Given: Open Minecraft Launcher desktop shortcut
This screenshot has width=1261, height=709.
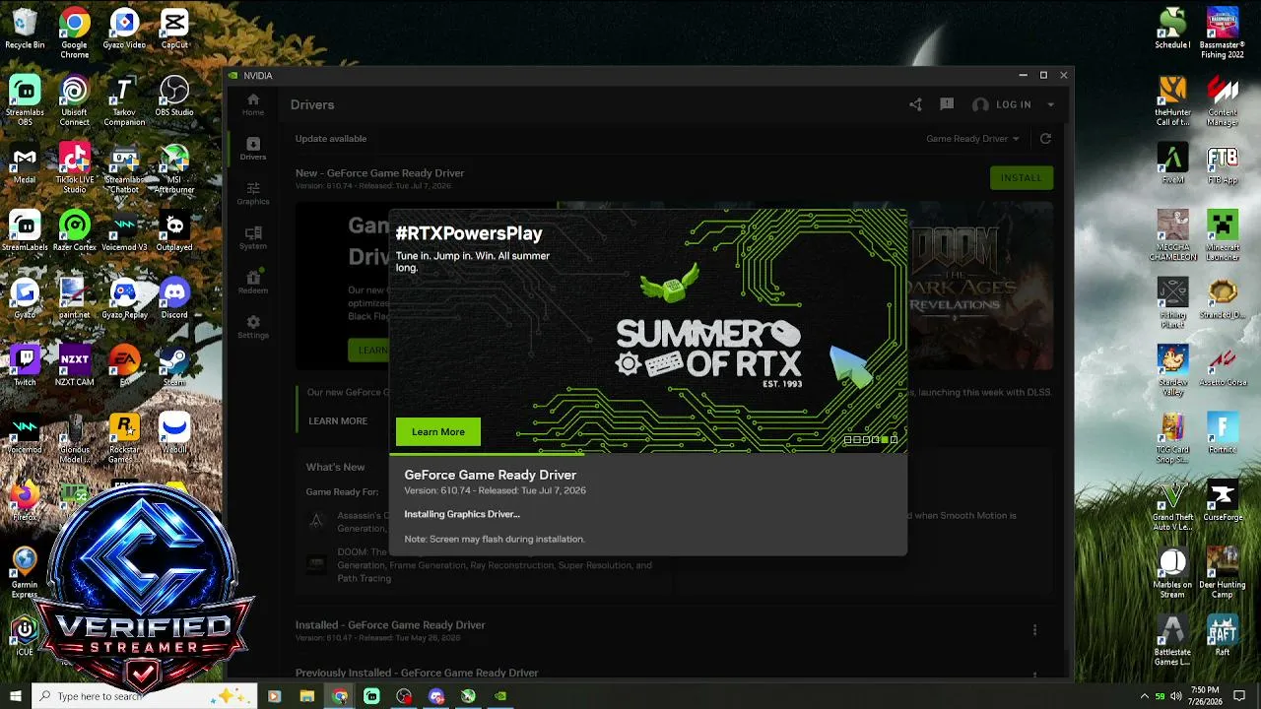Looking at the screenshot, I should pyautogui.click(x=1223, y=235).
